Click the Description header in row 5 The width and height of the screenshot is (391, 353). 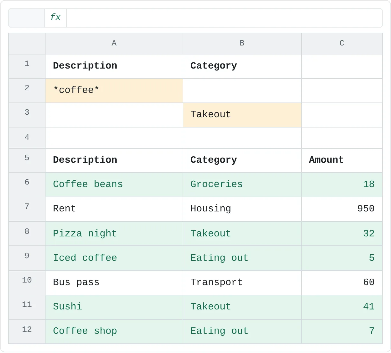(x=114, y=160)
